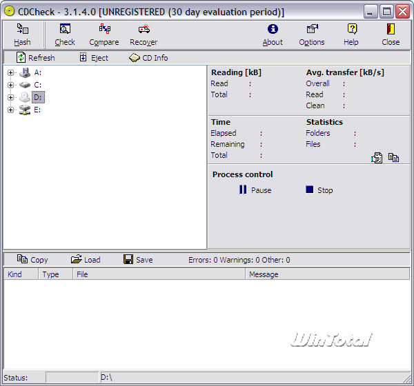Maximize the CDCheck window
Viewport: 414px width, 386px height.
(x=386, y=12)
